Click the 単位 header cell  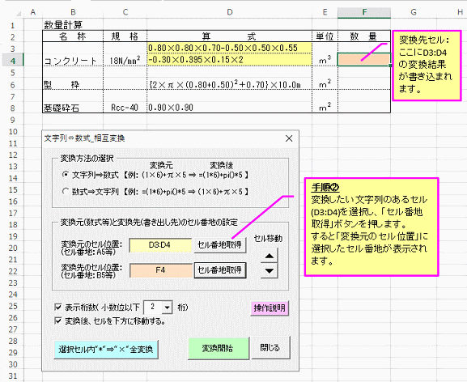(x=325, y=36)
